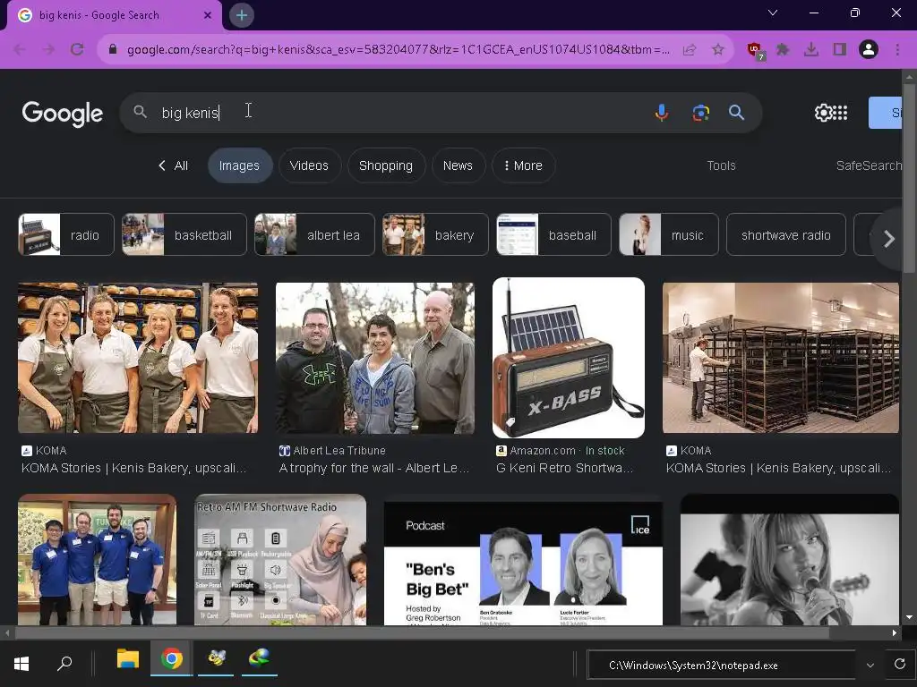Toggle Chrome side panel

coord(840,49)
